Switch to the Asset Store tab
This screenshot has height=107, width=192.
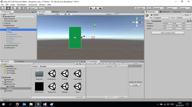pos(72,12)
